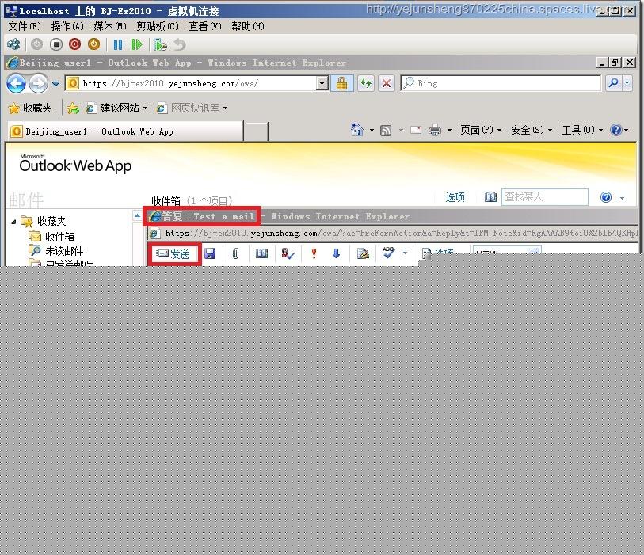Click the Read Mail envelope icon
The image size is (644, 555).
(x=416, y=130)
